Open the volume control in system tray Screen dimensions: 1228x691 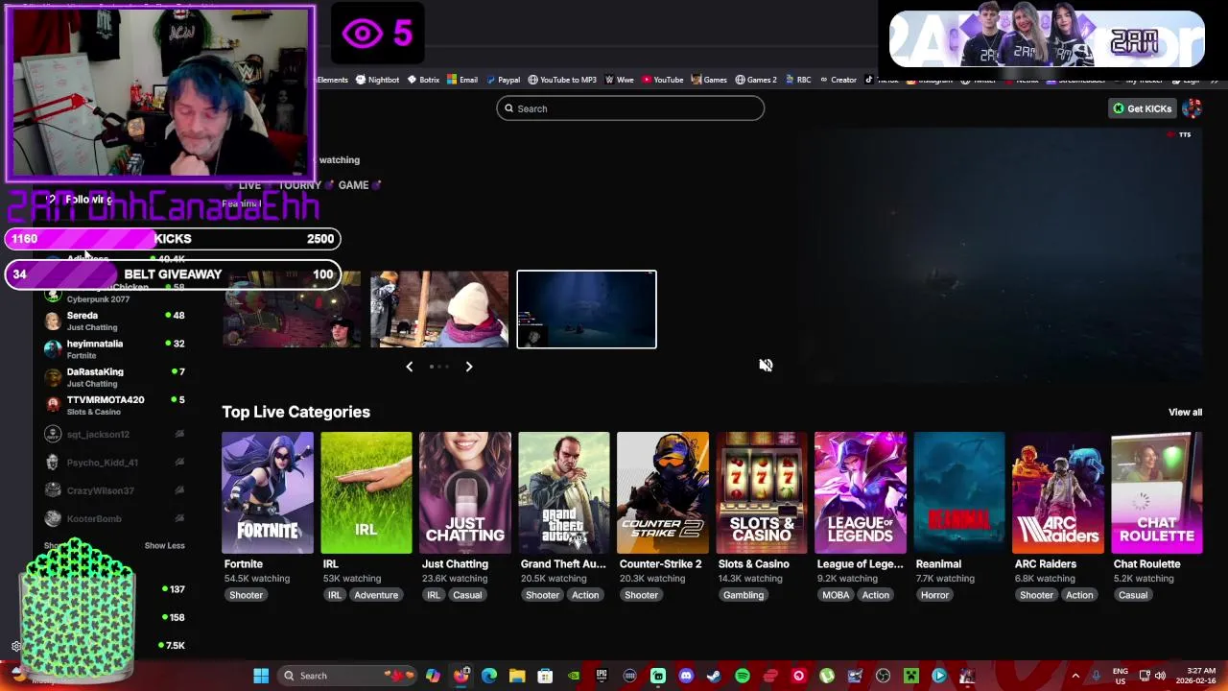point(1160,676)
